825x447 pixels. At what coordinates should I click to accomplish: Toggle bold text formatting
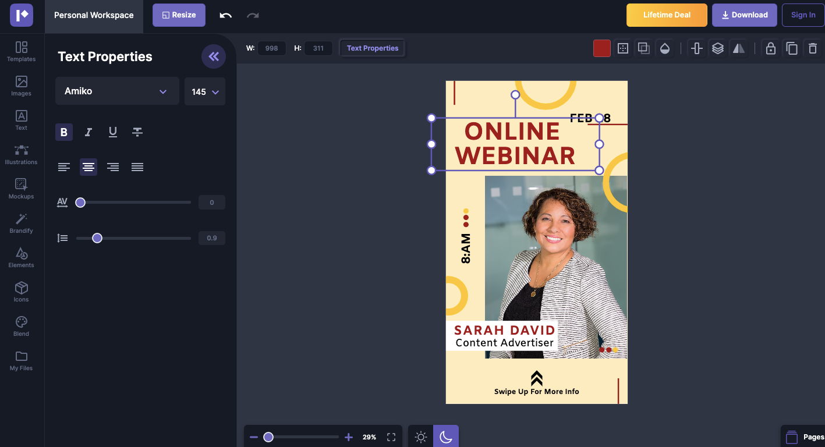tap(64, 132)
